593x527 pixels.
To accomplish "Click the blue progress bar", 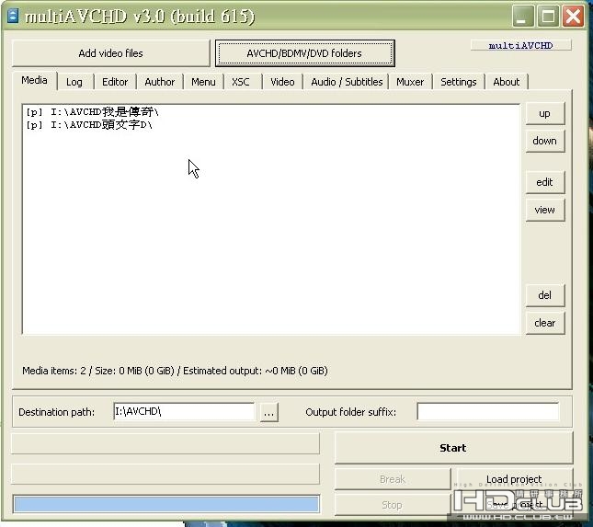I will click(166, 504).
